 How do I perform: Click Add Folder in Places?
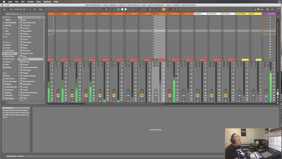(x=10, y=98)
